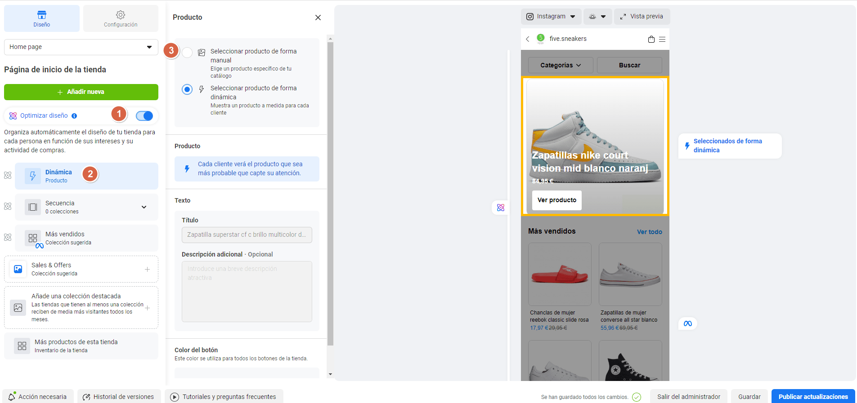Click the info icon beside Optimizar diseño
The image size is (857, 403).
click(74, 116)
